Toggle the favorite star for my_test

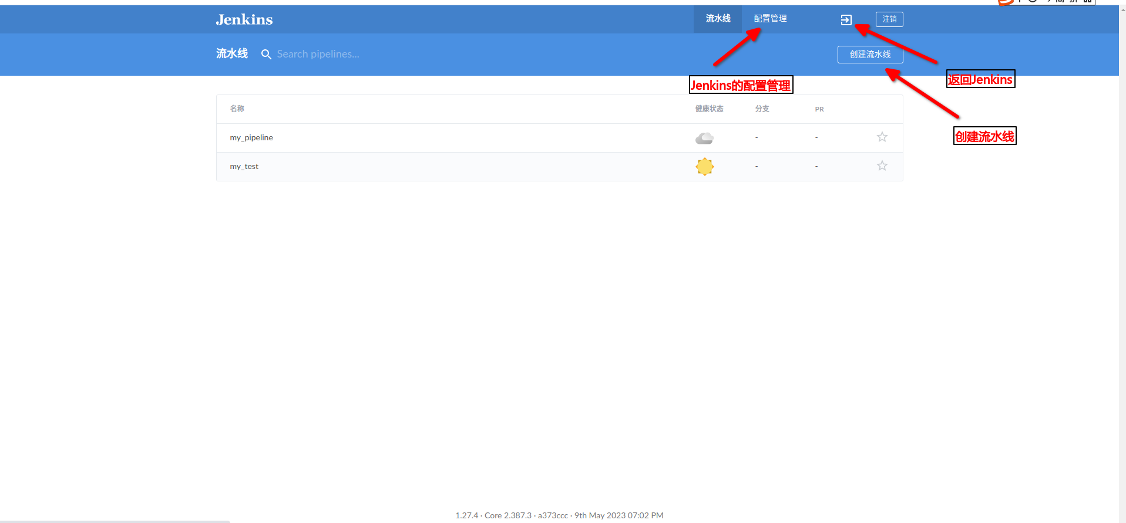click(x=882, y=166)
